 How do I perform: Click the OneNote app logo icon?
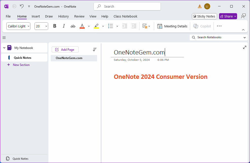pyautogui.click(x=6, y=6)
